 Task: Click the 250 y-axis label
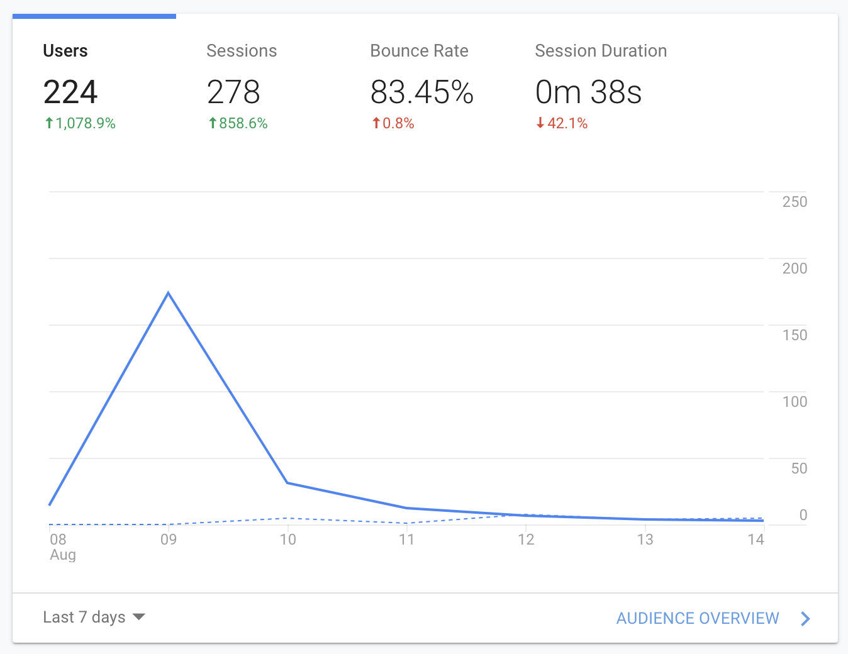[795, 202]
